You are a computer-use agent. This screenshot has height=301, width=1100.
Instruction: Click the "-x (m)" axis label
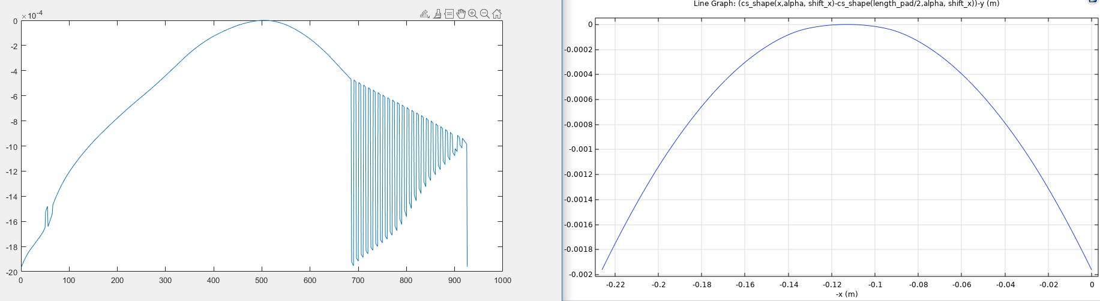click(x=846, y=294)
